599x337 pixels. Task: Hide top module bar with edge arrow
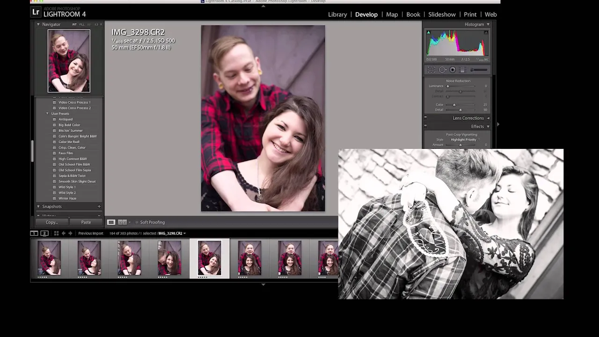263,6
